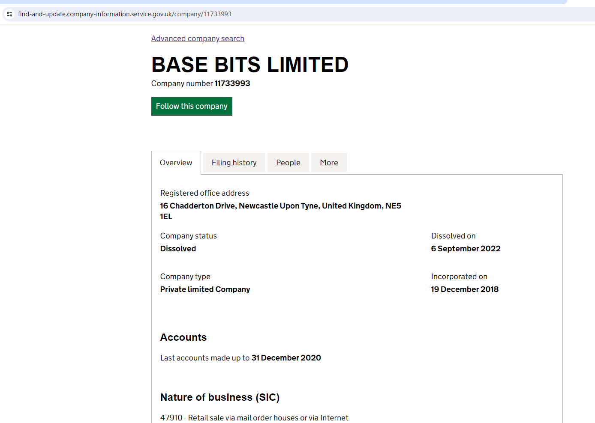Go to the More tab

329,163
